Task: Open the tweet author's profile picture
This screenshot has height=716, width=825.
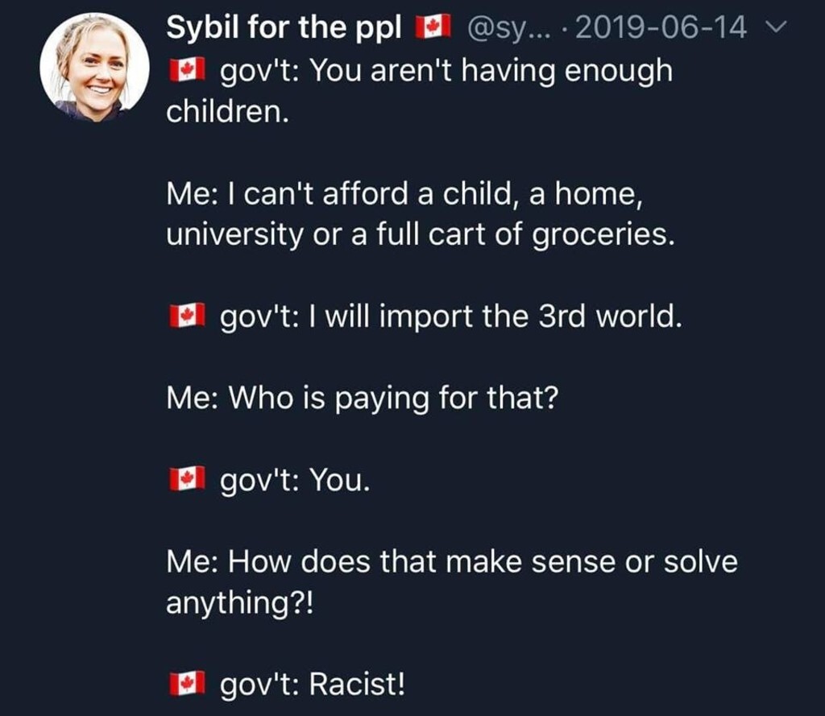Action: [x=95, y=68]
